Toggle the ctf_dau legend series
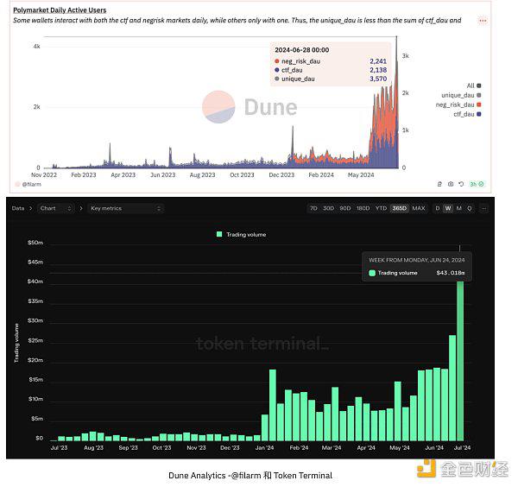 pyautogui.click(x=467, y=114)
